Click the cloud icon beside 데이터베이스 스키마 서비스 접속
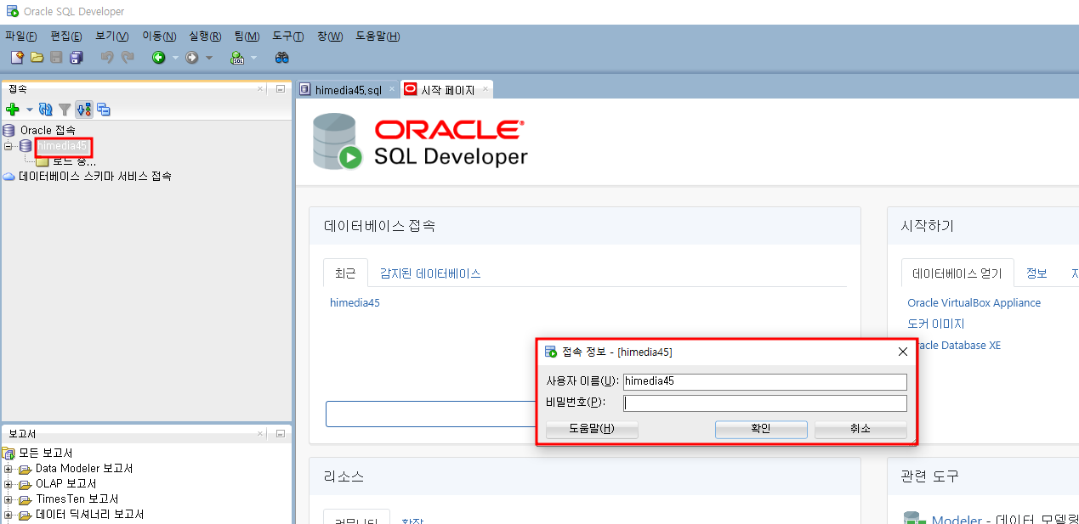This screenshot has width=1079, height=524. point(9,177)
